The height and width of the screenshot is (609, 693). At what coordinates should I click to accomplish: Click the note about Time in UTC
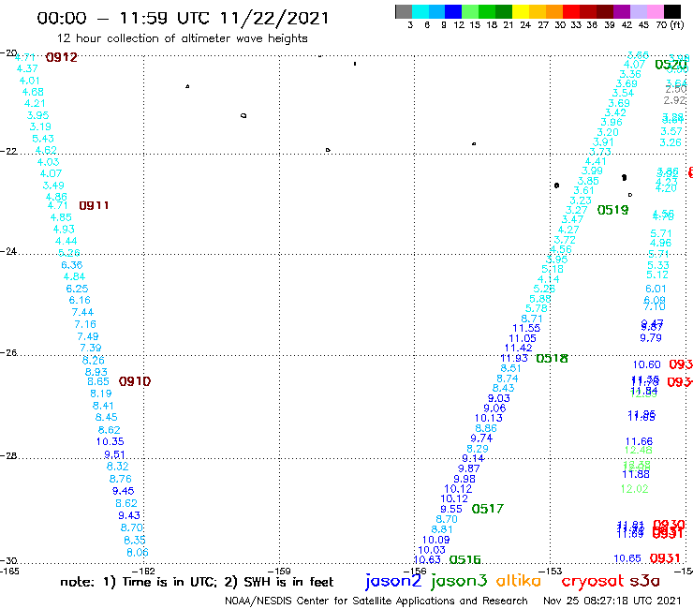(197, 582)
